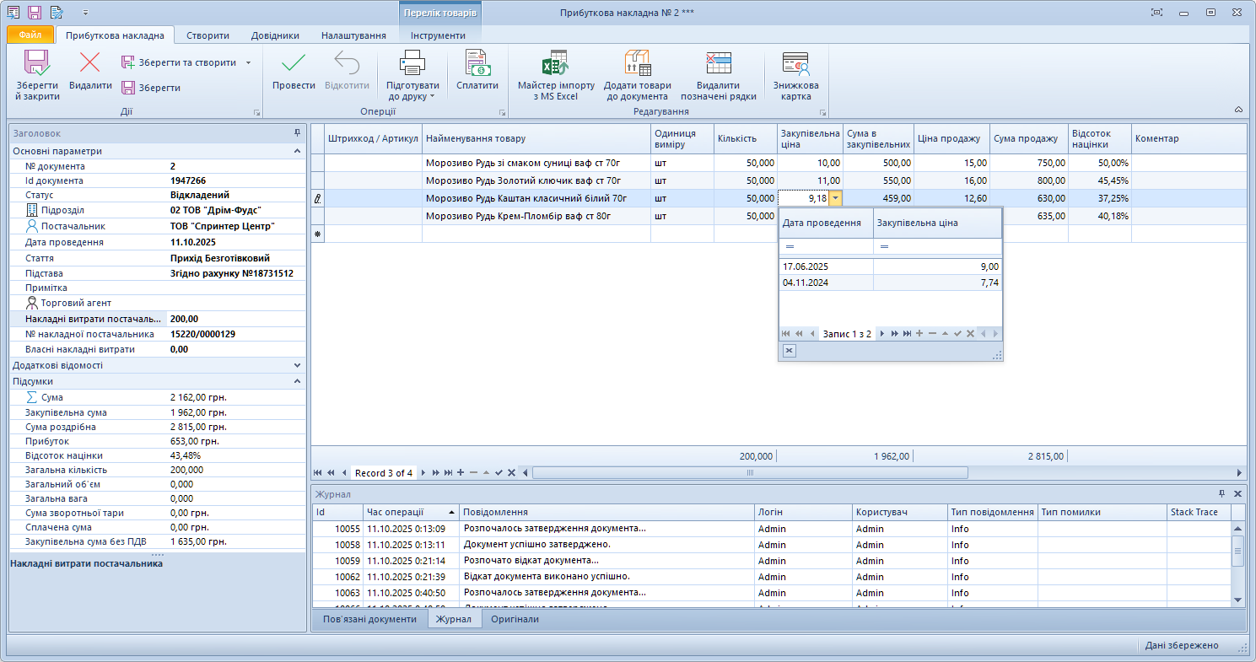Screen dimensions: 1256x662
Task: Open Майстер імпорту з MS Excel
Action: pyautogui.click(x=555, y=64)
